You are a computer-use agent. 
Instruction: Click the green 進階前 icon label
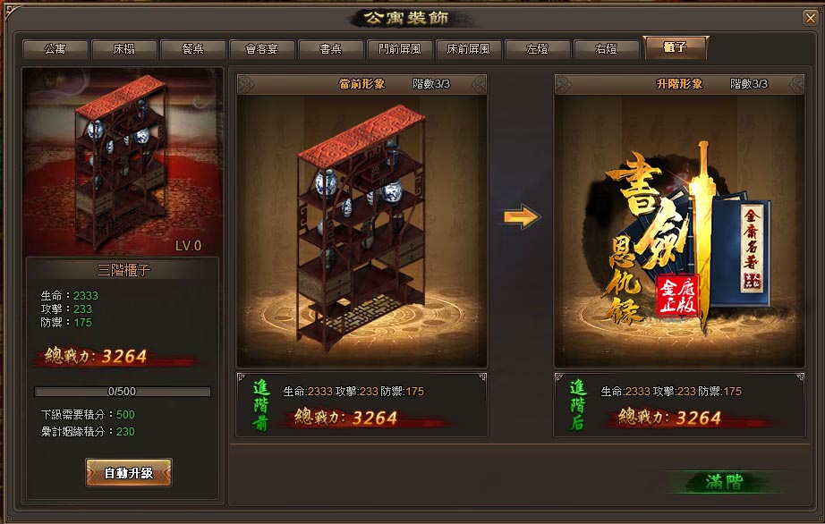pos(261,405)
